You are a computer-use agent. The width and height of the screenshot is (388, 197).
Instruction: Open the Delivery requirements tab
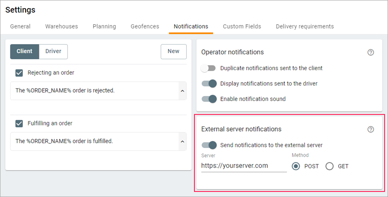(x=304, y=26)
